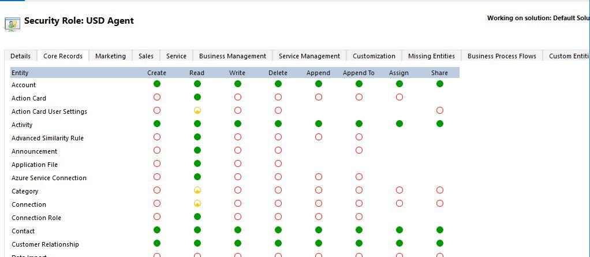Switch to the Business Management tab
This screenshot has height=257, width=590.
click(232, 56)
